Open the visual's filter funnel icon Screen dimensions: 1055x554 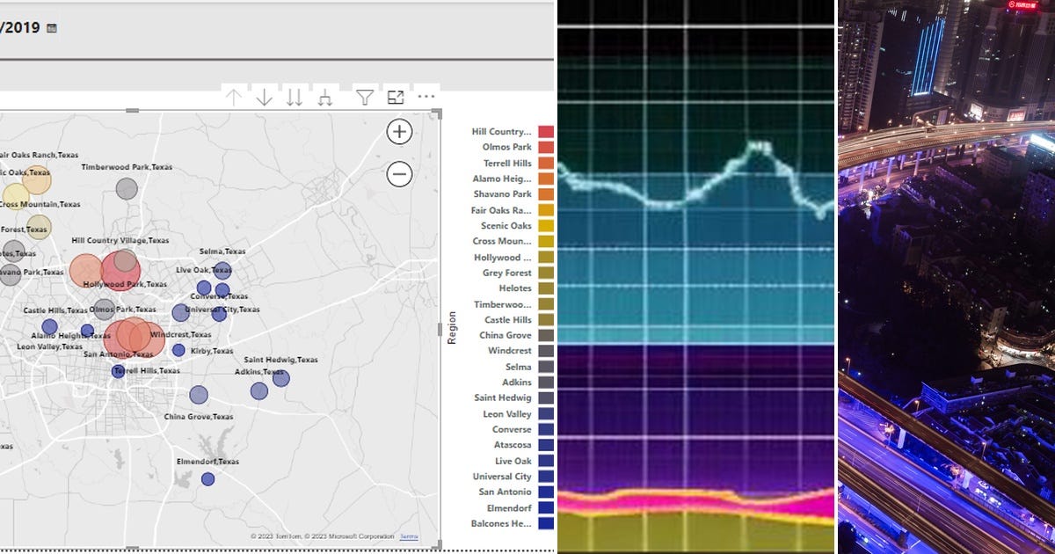pos(365,98)
